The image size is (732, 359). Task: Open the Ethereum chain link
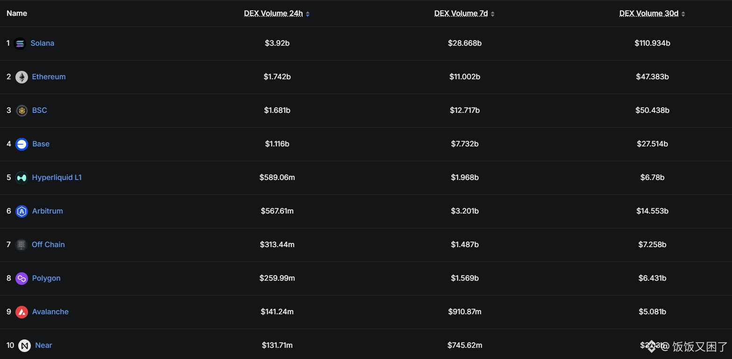tap(49, 77)
